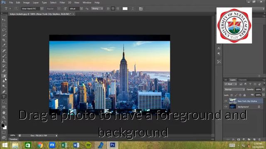266x149 pixels.
Task: Enable shape layer filter
Action: pos(255,84)
